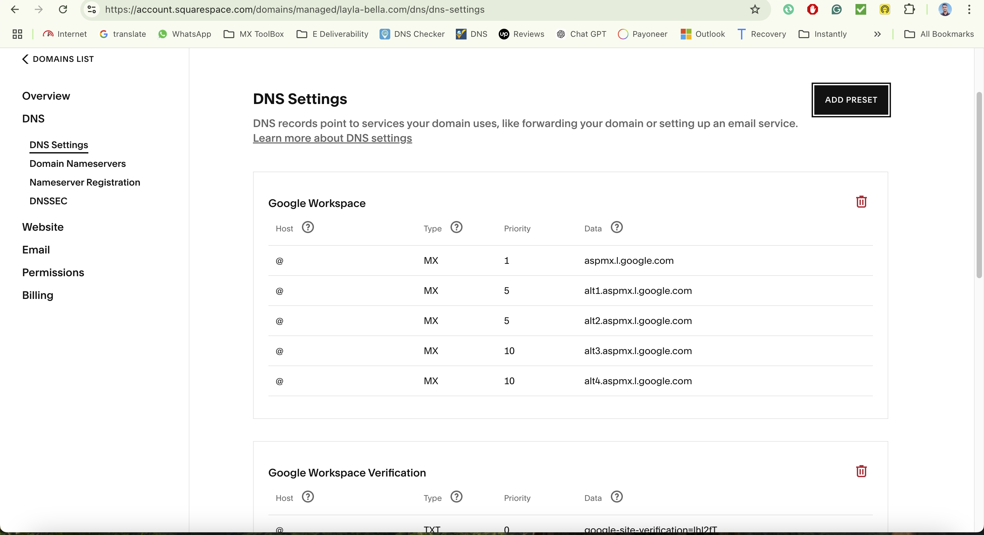Open the Extensions puzzle piece menu
The height and width of the screenshot is (535, 984).
(x=909, y=10)
